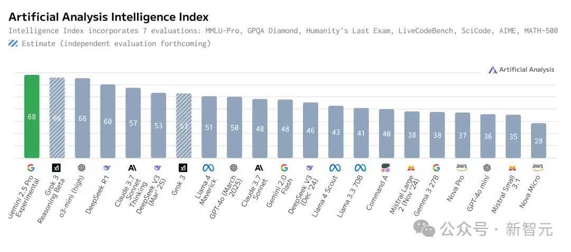Click the OpenAI logo under o3-mini (high)
Screen dimensions: 571x252
(81, 167)
